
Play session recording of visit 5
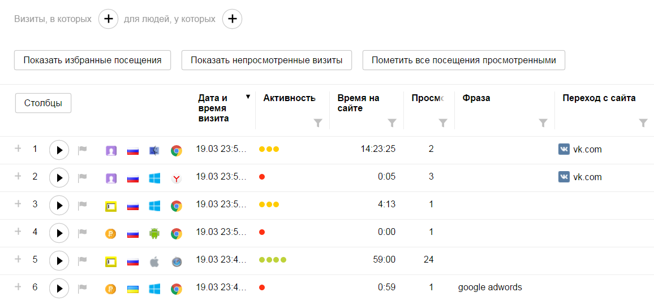click(59, 260)
